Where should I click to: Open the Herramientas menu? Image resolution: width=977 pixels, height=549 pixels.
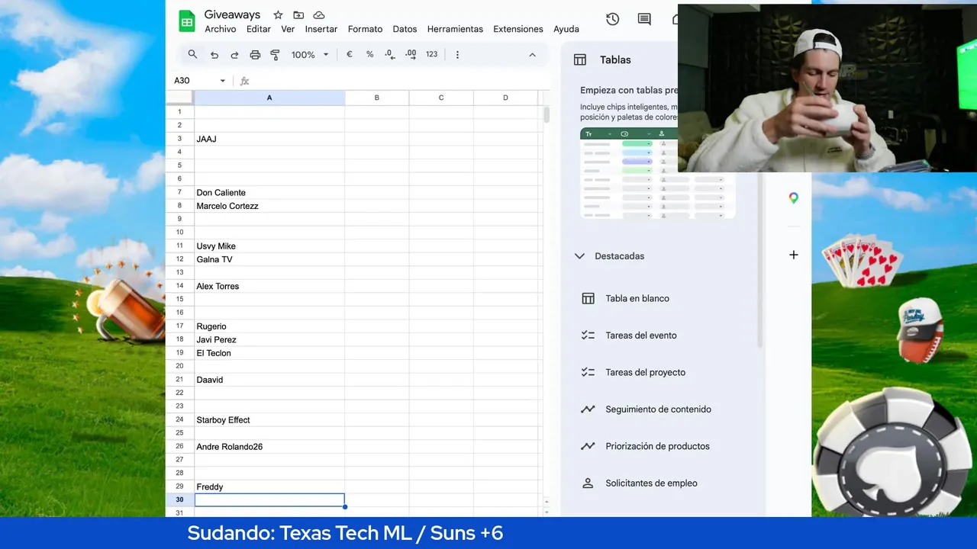point(455,29)
